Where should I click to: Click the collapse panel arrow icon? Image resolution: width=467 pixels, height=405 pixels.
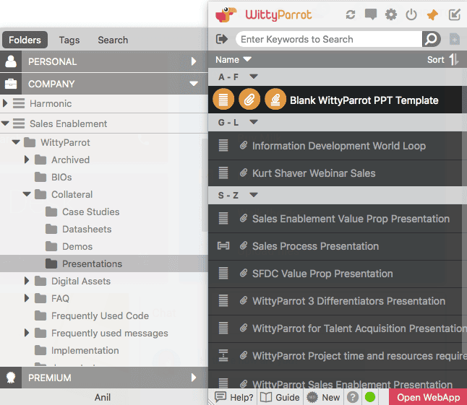tap(222, 39)
